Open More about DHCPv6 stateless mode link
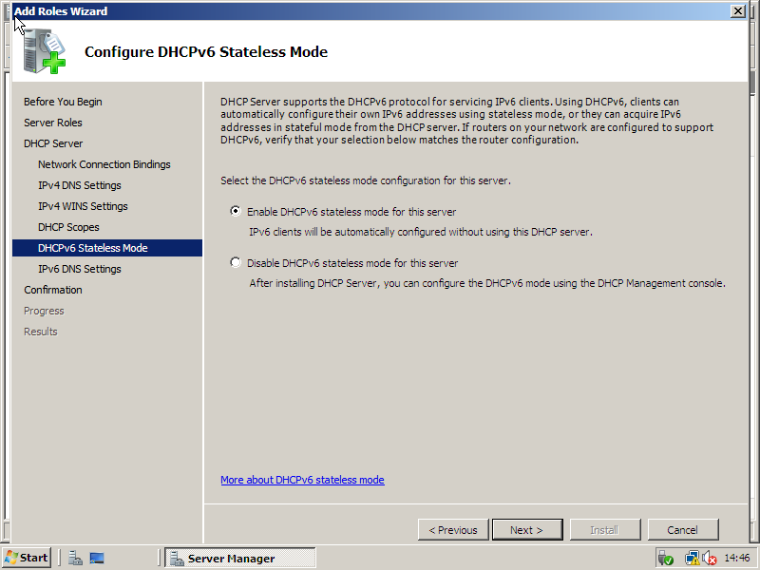 click(302, 480)
